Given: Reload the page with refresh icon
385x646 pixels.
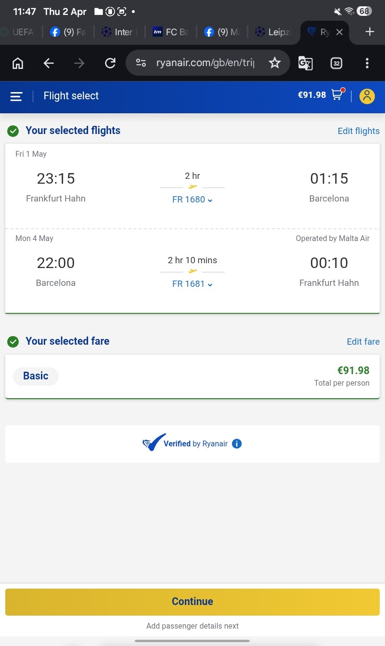Looking at the screenshot, I should tap(110, 63).
